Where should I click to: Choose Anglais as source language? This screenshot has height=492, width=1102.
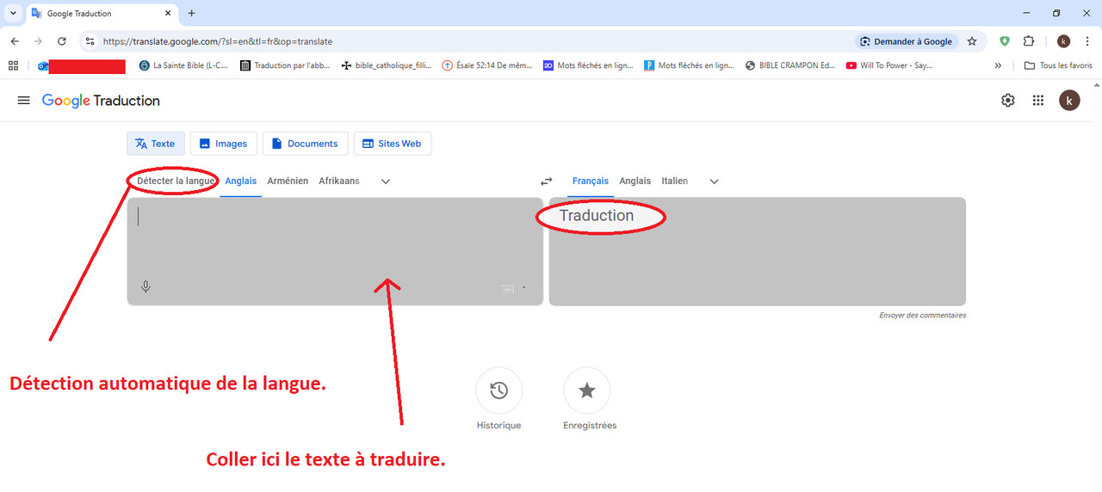pyautogui.click(x=241, y=181)
